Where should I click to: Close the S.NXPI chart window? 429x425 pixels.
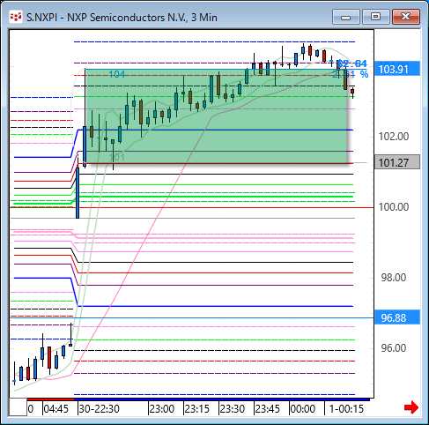pos(406,17)
